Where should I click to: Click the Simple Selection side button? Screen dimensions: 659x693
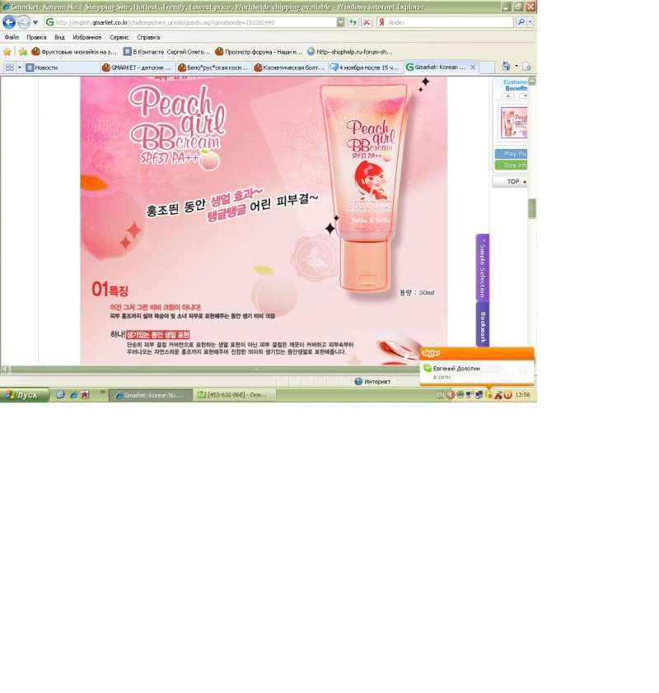point(483,267)
